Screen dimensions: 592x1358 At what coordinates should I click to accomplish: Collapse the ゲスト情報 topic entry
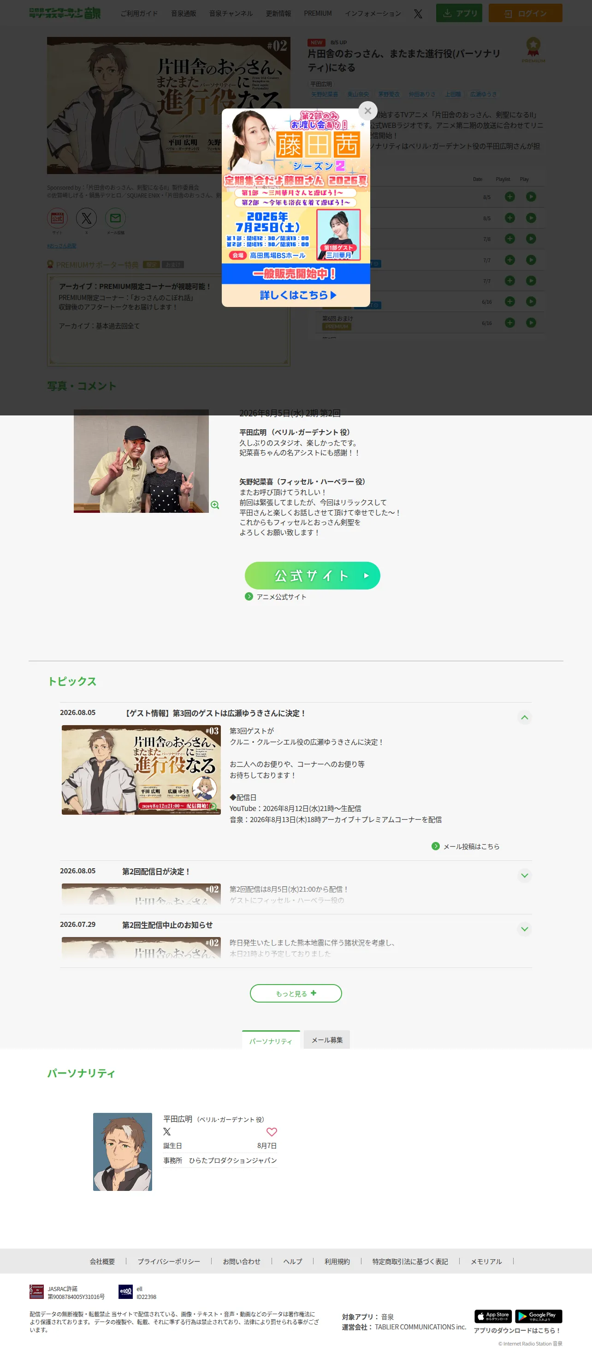click(x=525, y=717)
